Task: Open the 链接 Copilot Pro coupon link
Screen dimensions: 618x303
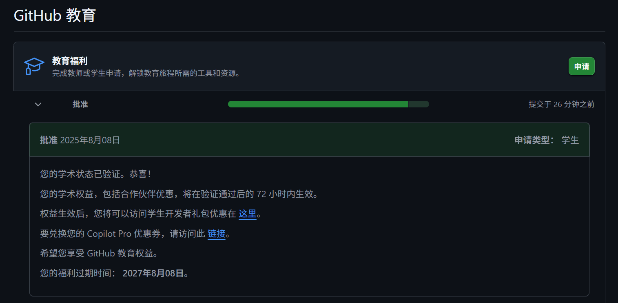Action: coord(217,234)
